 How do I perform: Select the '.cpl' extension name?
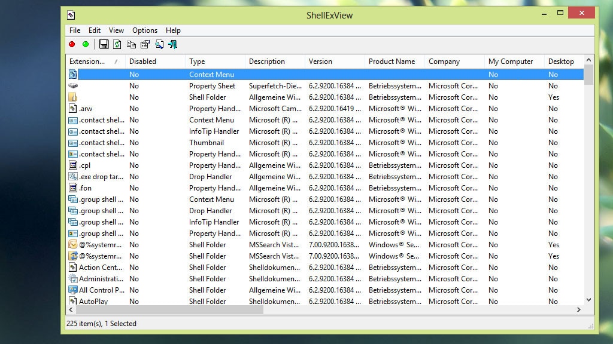[x=85, y=165]
